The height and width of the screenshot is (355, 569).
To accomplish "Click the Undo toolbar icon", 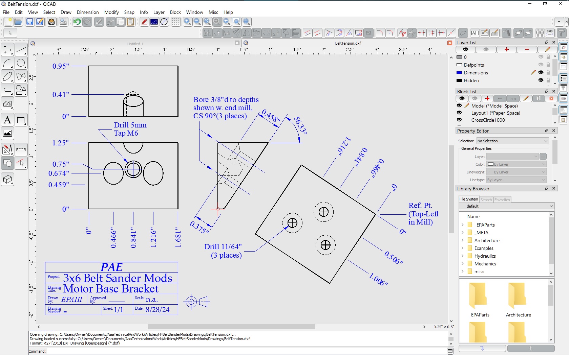I will [77, 22].
